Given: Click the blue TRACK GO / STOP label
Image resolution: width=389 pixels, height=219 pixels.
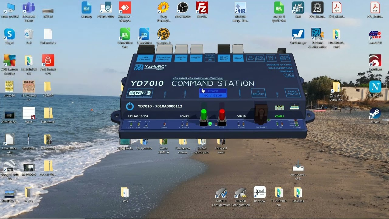Looking at the screenshot, I should pos(213,93).
